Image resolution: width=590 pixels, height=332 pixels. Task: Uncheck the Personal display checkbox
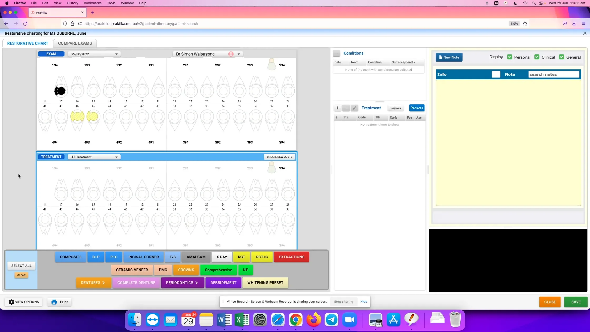[509, 57]
